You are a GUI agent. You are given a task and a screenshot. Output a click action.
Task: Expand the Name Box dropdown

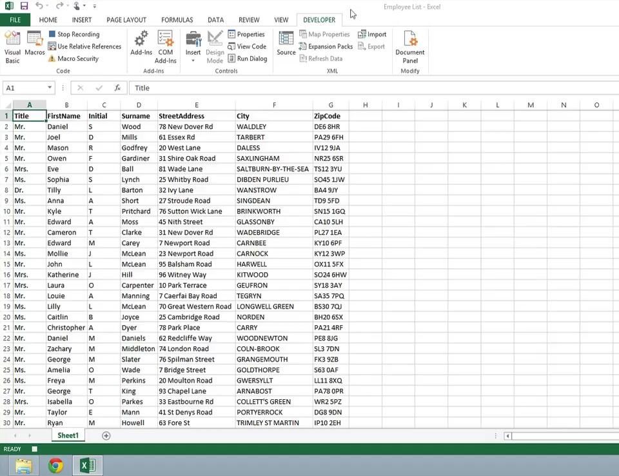click(50, 88)
